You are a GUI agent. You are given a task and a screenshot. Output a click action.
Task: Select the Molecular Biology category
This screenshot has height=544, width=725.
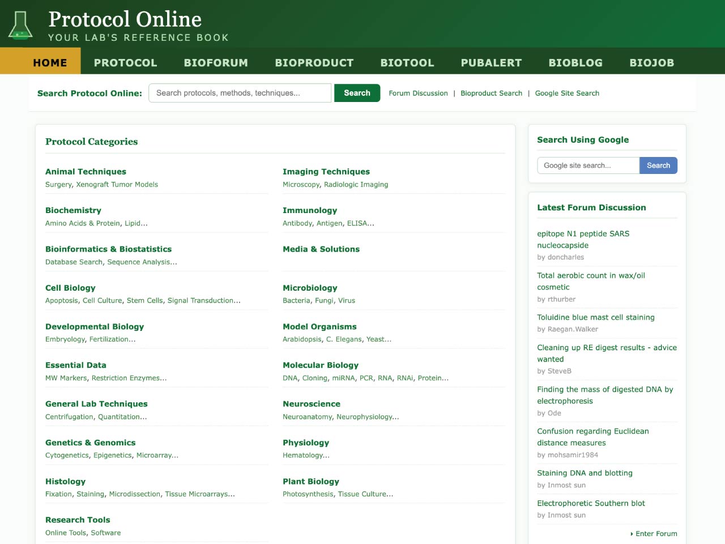point(321,365)
